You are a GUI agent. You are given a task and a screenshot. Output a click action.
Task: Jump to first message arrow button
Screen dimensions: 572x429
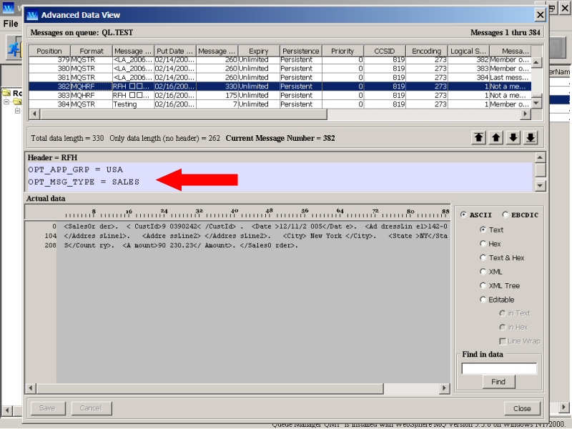[x=478, y=138]
